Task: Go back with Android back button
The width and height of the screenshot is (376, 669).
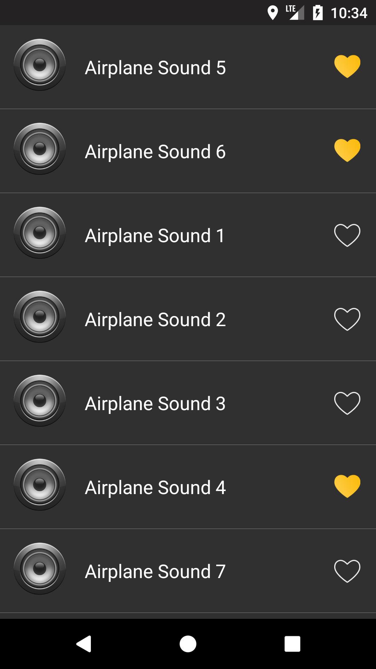Action: 84,644
